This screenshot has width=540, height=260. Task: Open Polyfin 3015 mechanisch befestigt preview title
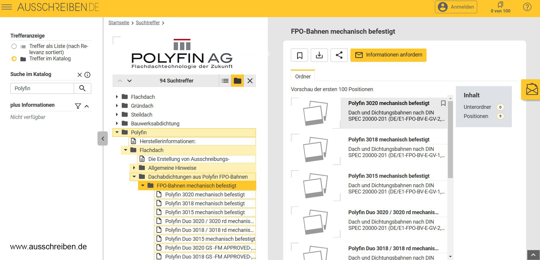coord(389,176)
